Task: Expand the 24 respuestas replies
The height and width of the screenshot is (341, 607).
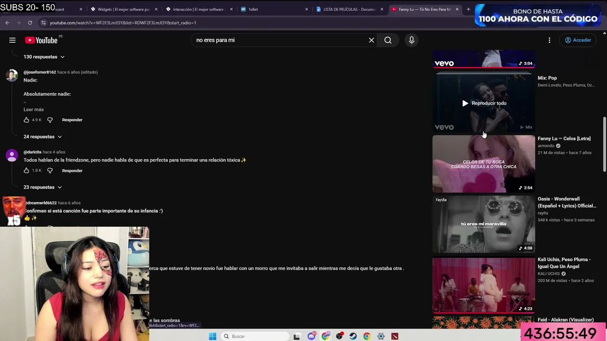Action: 43,136
